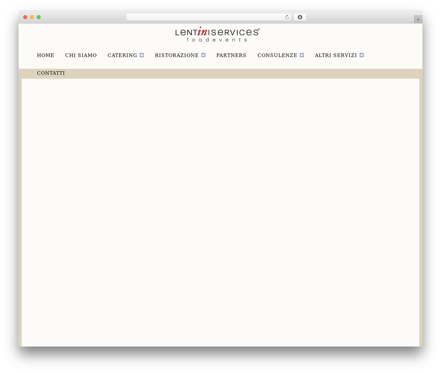Viewport: 441px width, 373px height.
Task: Maximize the window with the green button
Action: tap(39, 17)
